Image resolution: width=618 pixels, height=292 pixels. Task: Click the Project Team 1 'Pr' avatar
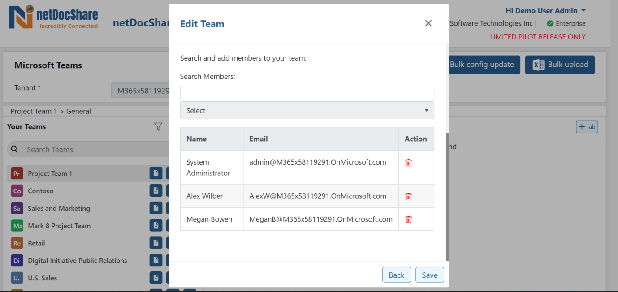[x=17, y=174]
